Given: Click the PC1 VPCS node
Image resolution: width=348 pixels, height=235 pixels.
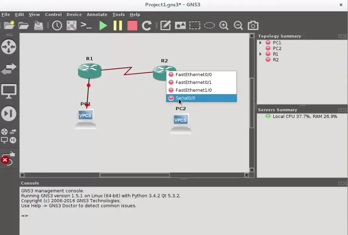Looking at the screenshot, I should 86,118.
